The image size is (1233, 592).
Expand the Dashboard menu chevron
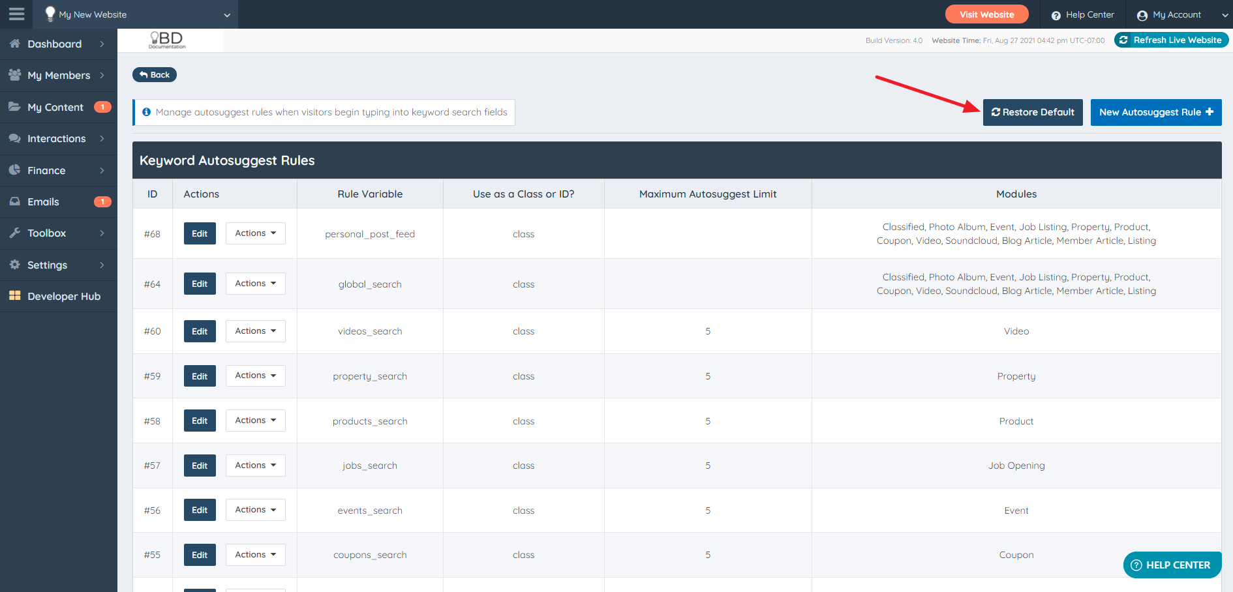click(x=102, y=44)
